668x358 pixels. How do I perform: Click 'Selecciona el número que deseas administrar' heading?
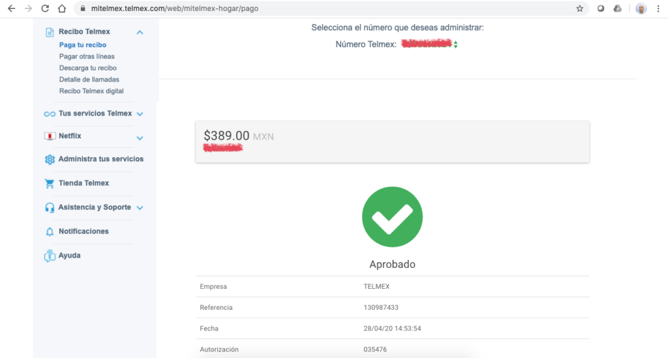pos(397,27)
